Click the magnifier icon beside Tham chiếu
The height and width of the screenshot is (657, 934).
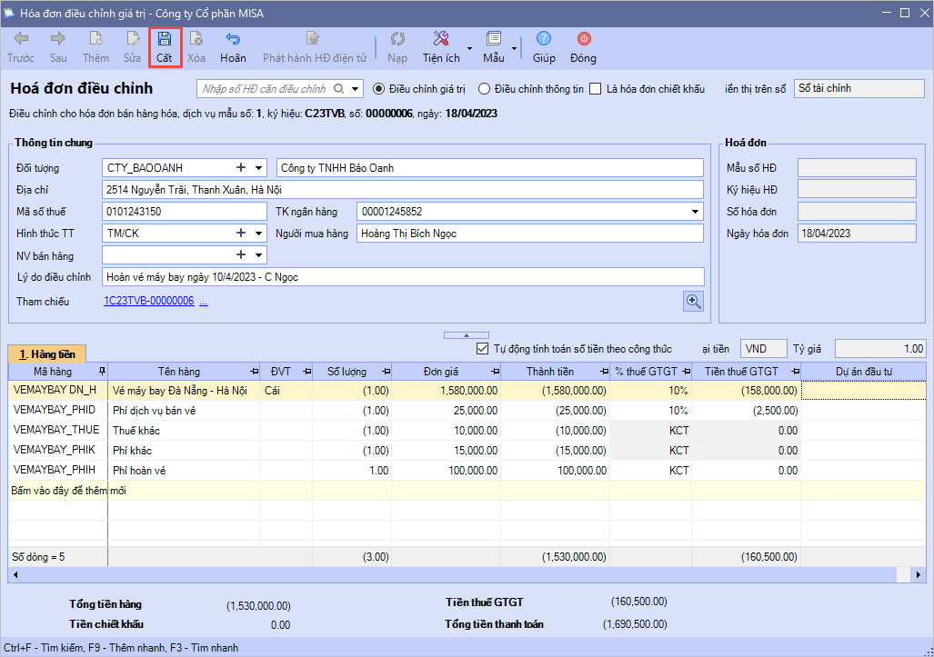click(693, 302)
